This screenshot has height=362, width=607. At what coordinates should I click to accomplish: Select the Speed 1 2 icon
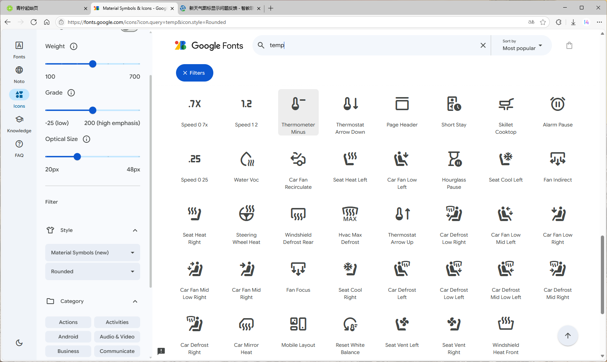(246, 112)
